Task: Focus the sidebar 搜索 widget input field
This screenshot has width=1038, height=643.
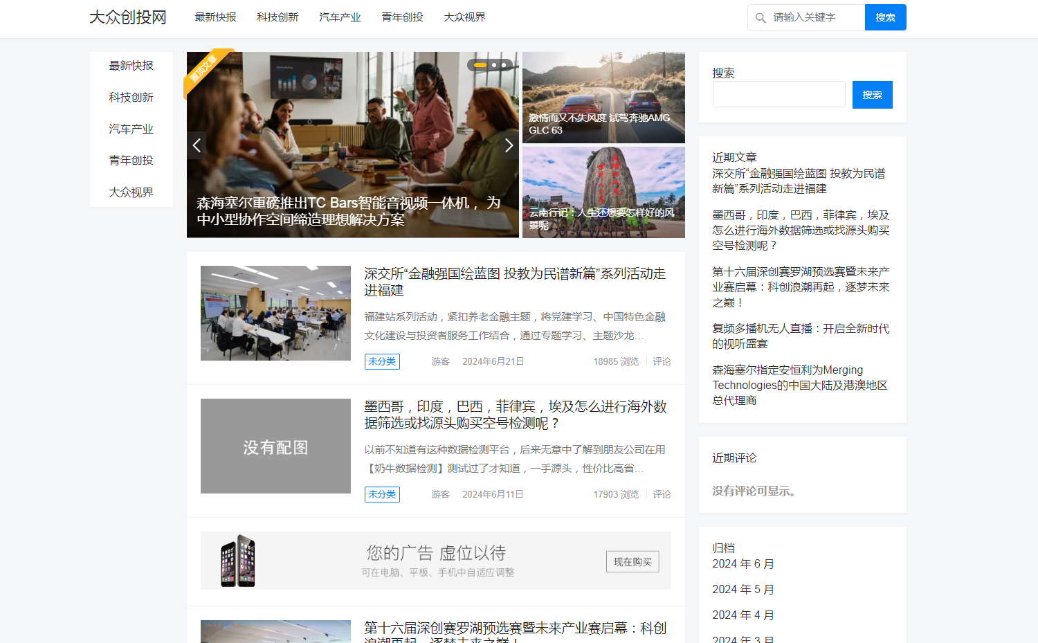Action: pyautogui.click(x=779, y=94)
